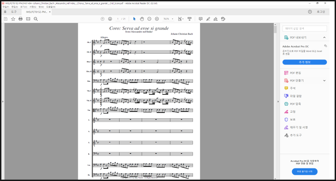The image size is (336, 181).
Task: Star the document as favorite
Action: click(13, 19)
